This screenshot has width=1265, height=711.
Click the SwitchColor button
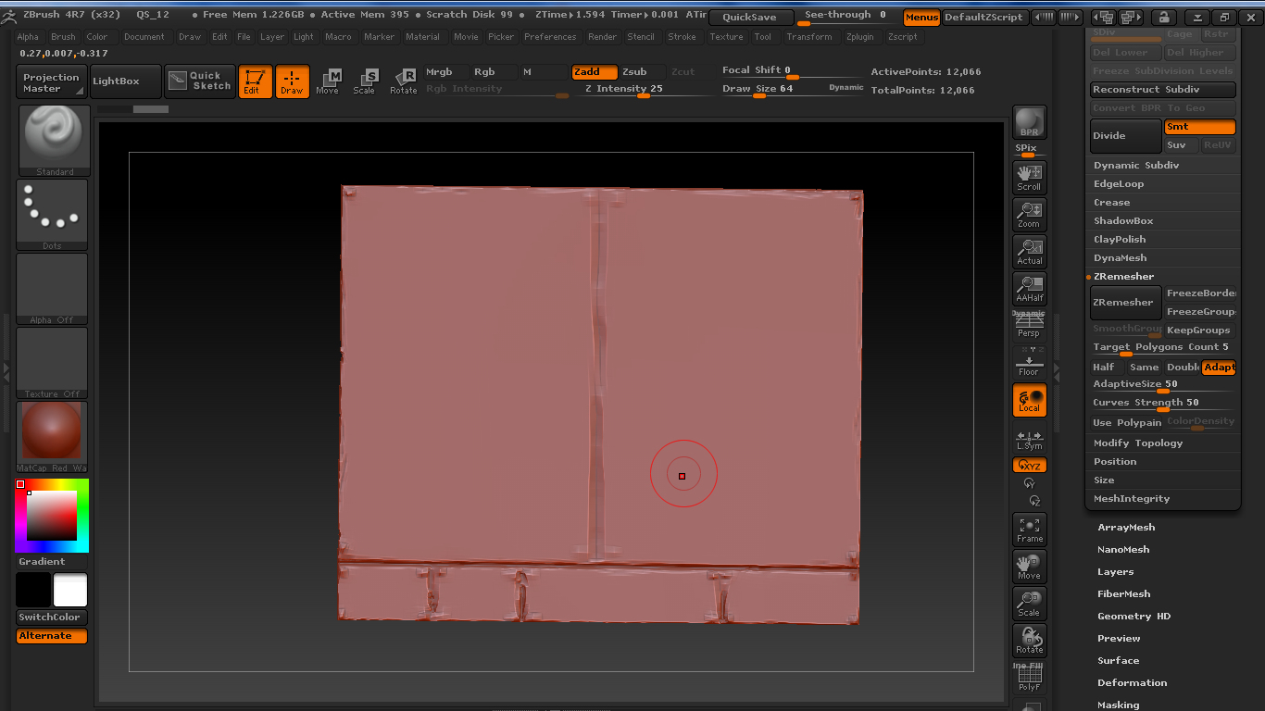tap(52, 617)
